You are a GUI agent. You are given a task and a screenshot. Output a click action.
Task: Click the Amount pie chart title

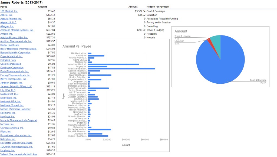pyautogui.click(x=181, y=31)
